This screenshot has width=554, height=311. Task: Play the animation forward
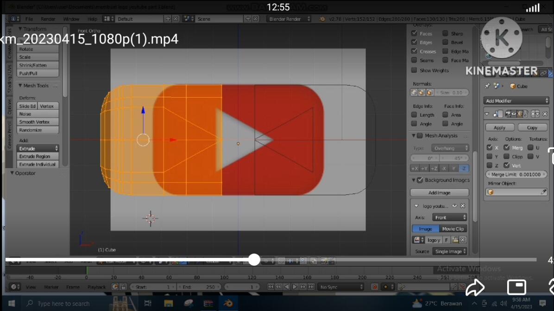tap(295, 286)
